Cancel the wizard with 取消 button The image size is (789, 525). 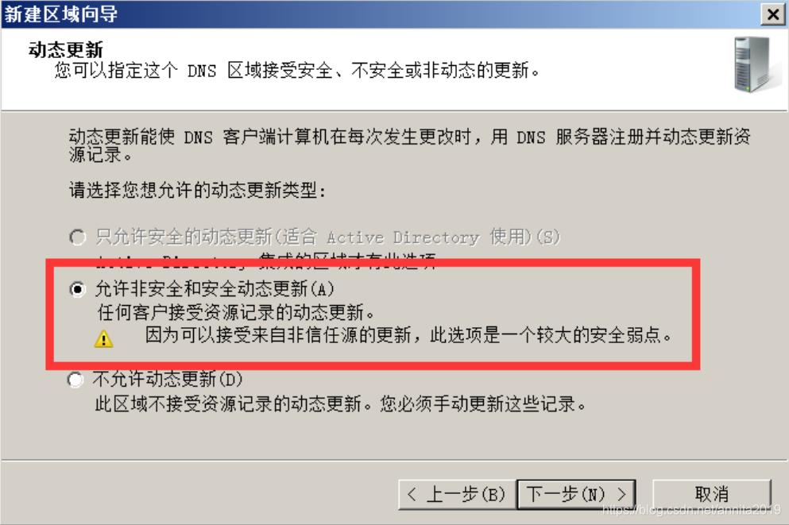click(x=711, y=494)
